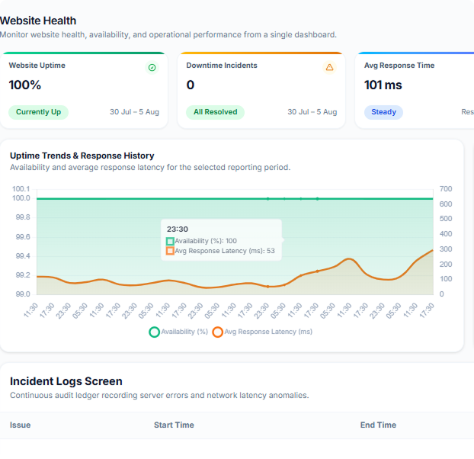Image resolution: width=474 pixels, height=459 pixels.
Task: Toggle the Availability (%) legend series
Action: click(x=178, y=332)
